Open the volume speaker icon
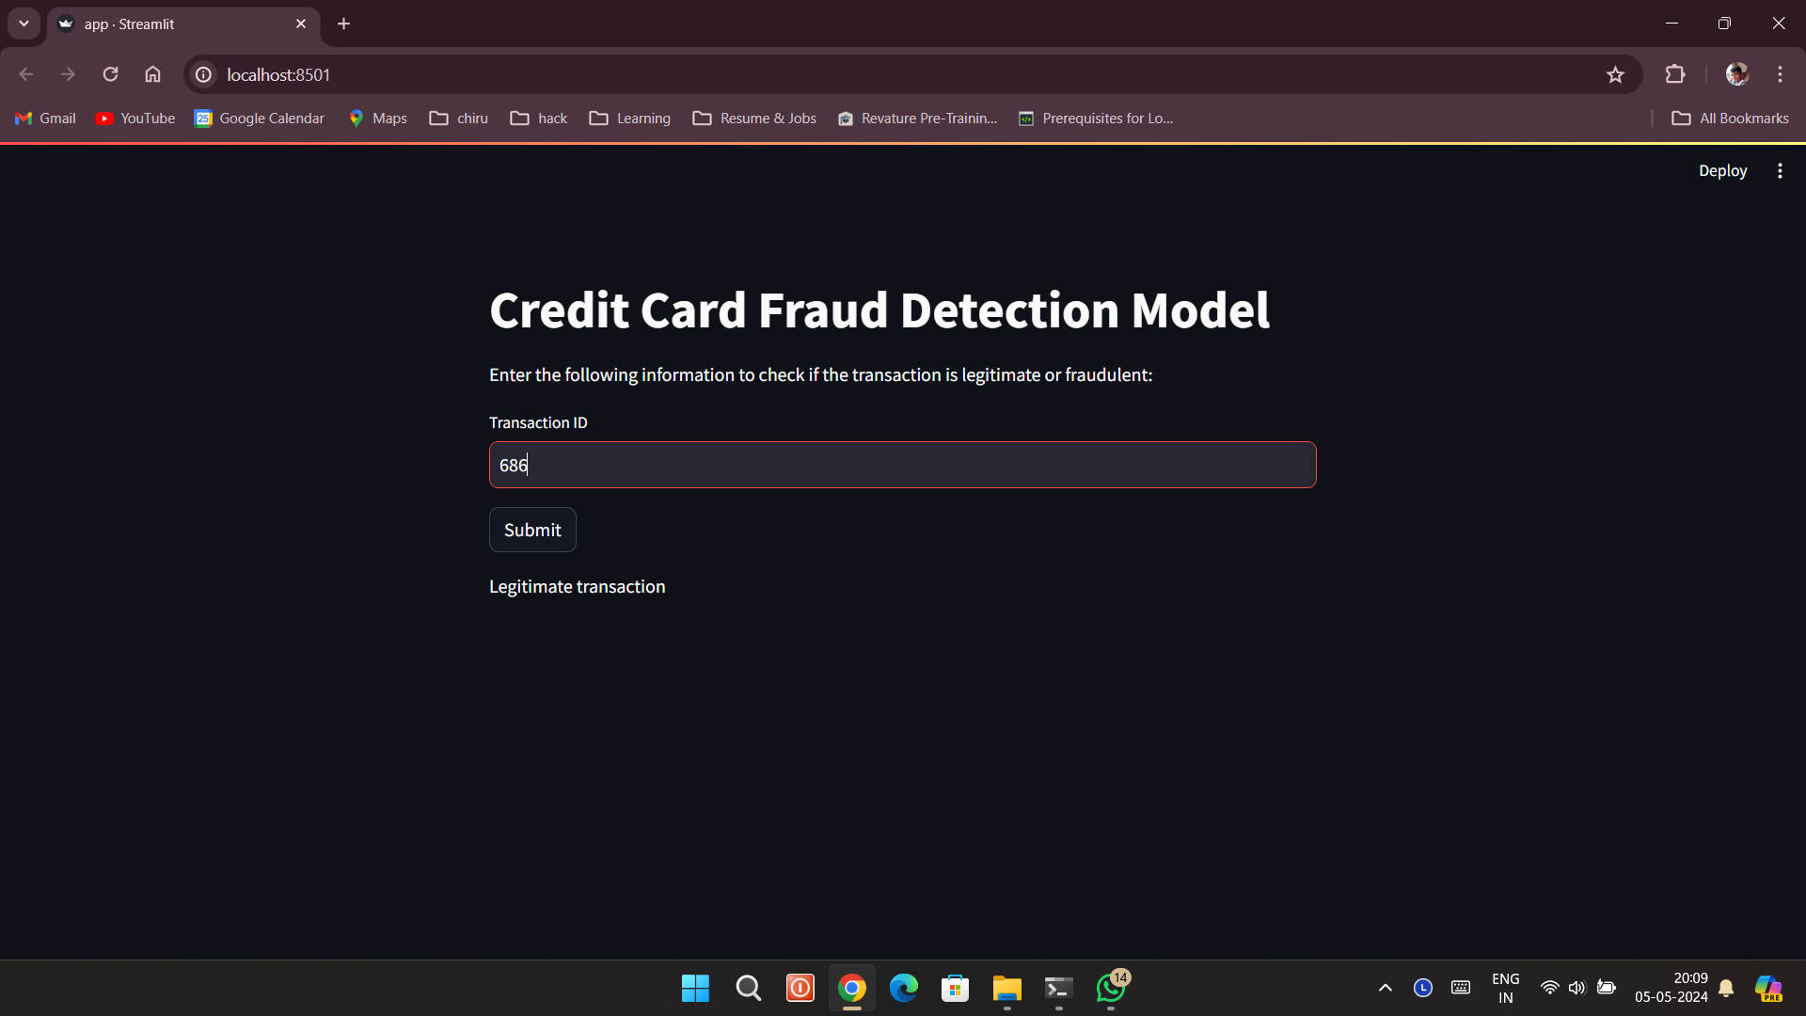The width and height of the screenshot is (1806, 1016). [1577, 988]
